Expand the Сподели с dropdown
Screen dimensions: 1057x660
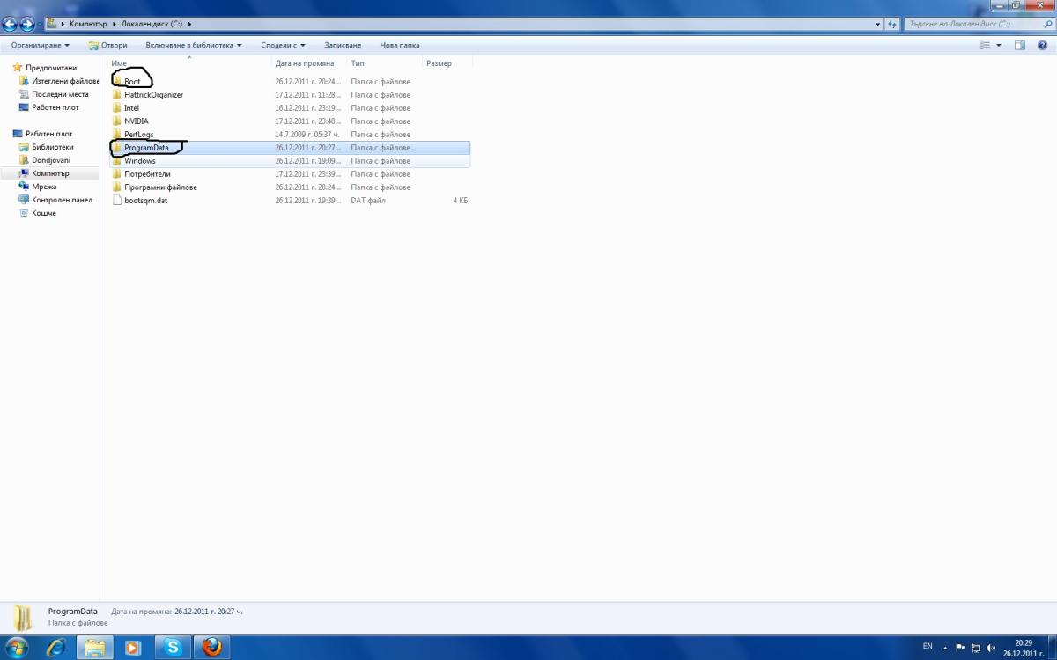pos(284,45)
